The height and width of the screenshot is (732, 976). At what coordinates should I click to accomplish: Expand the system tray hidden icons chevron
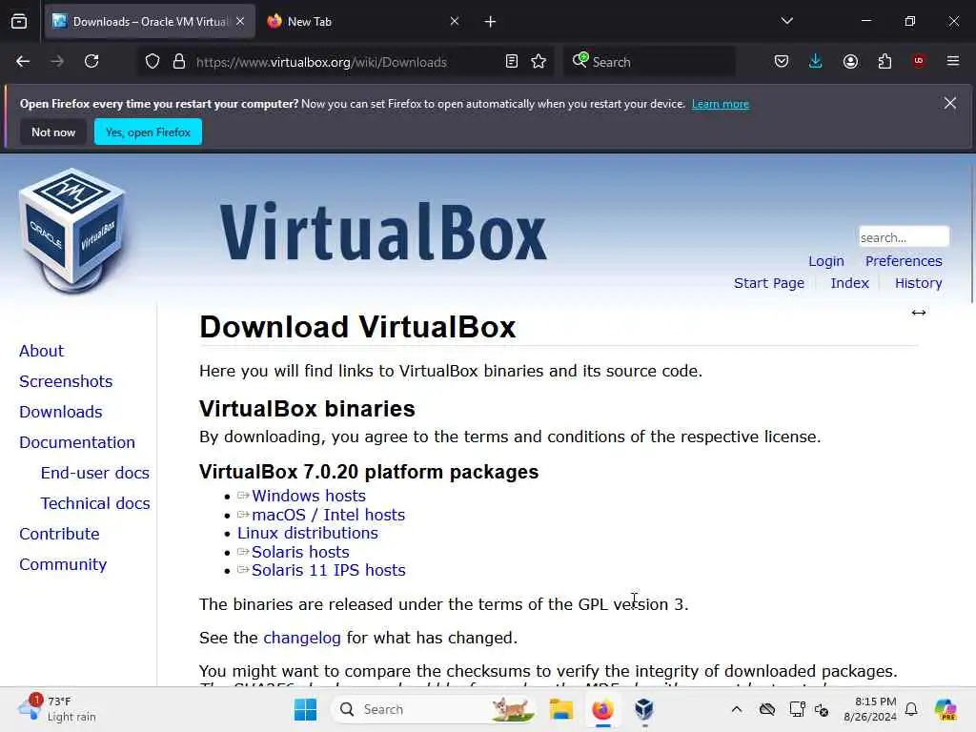point(737,709)
